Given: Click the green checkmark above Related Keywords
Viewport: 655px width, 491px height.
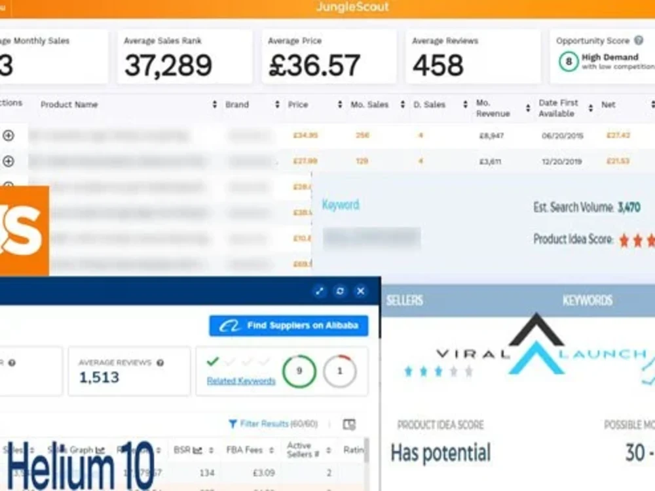Looking at the screenshot, I should click(x=213, y=362).
